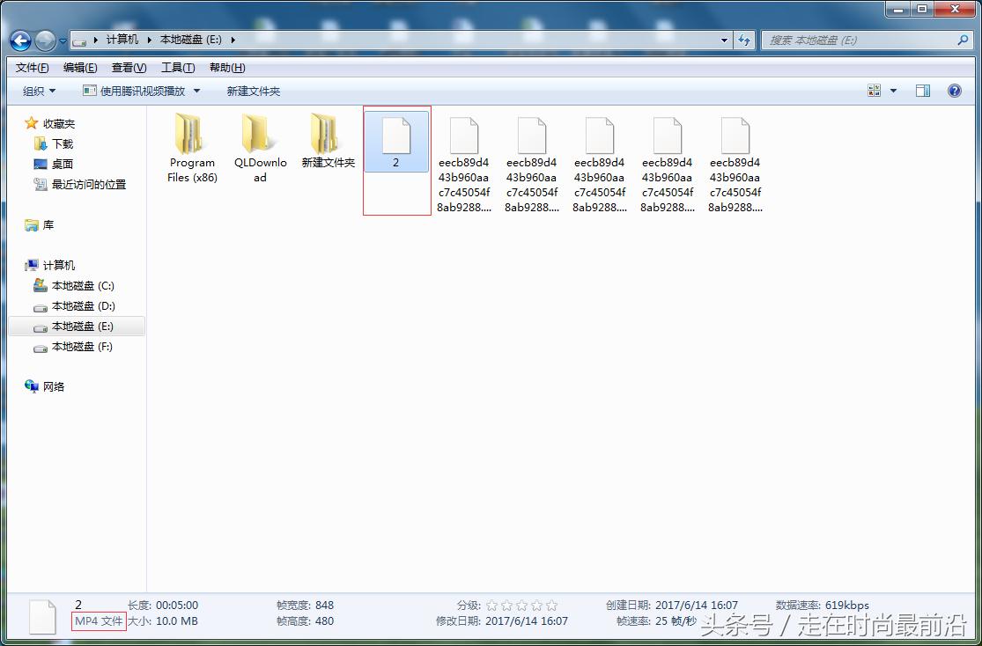982x646 pixels.
Task: Click 修改日期 value in details pane
Action: [x=527, y=621]
